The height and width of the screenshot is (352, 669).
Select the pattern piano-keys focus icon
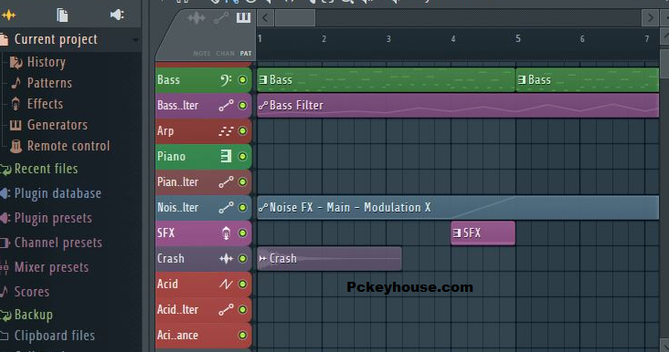point(243,17)
